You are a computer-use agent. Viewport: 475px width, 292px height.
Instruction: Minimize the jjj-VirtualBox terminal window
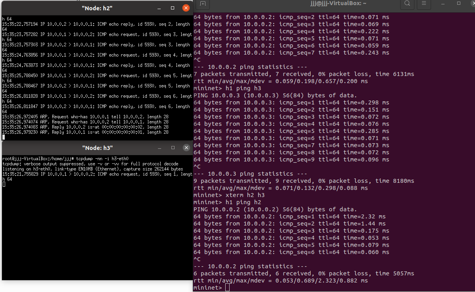pyautogui.click(x=443, y=4)
